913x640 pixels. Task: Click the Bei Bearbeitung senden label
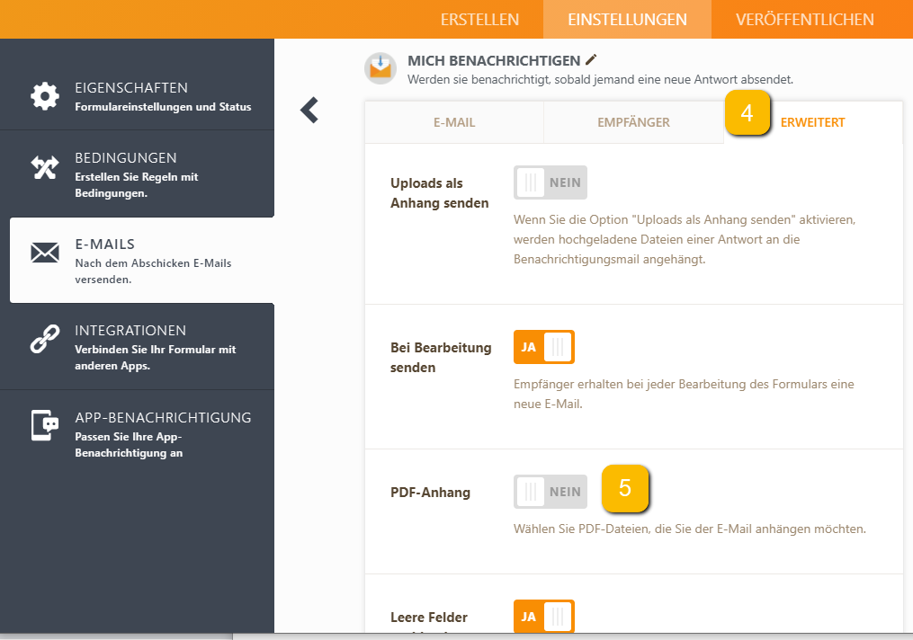click(x=441, y=357)
